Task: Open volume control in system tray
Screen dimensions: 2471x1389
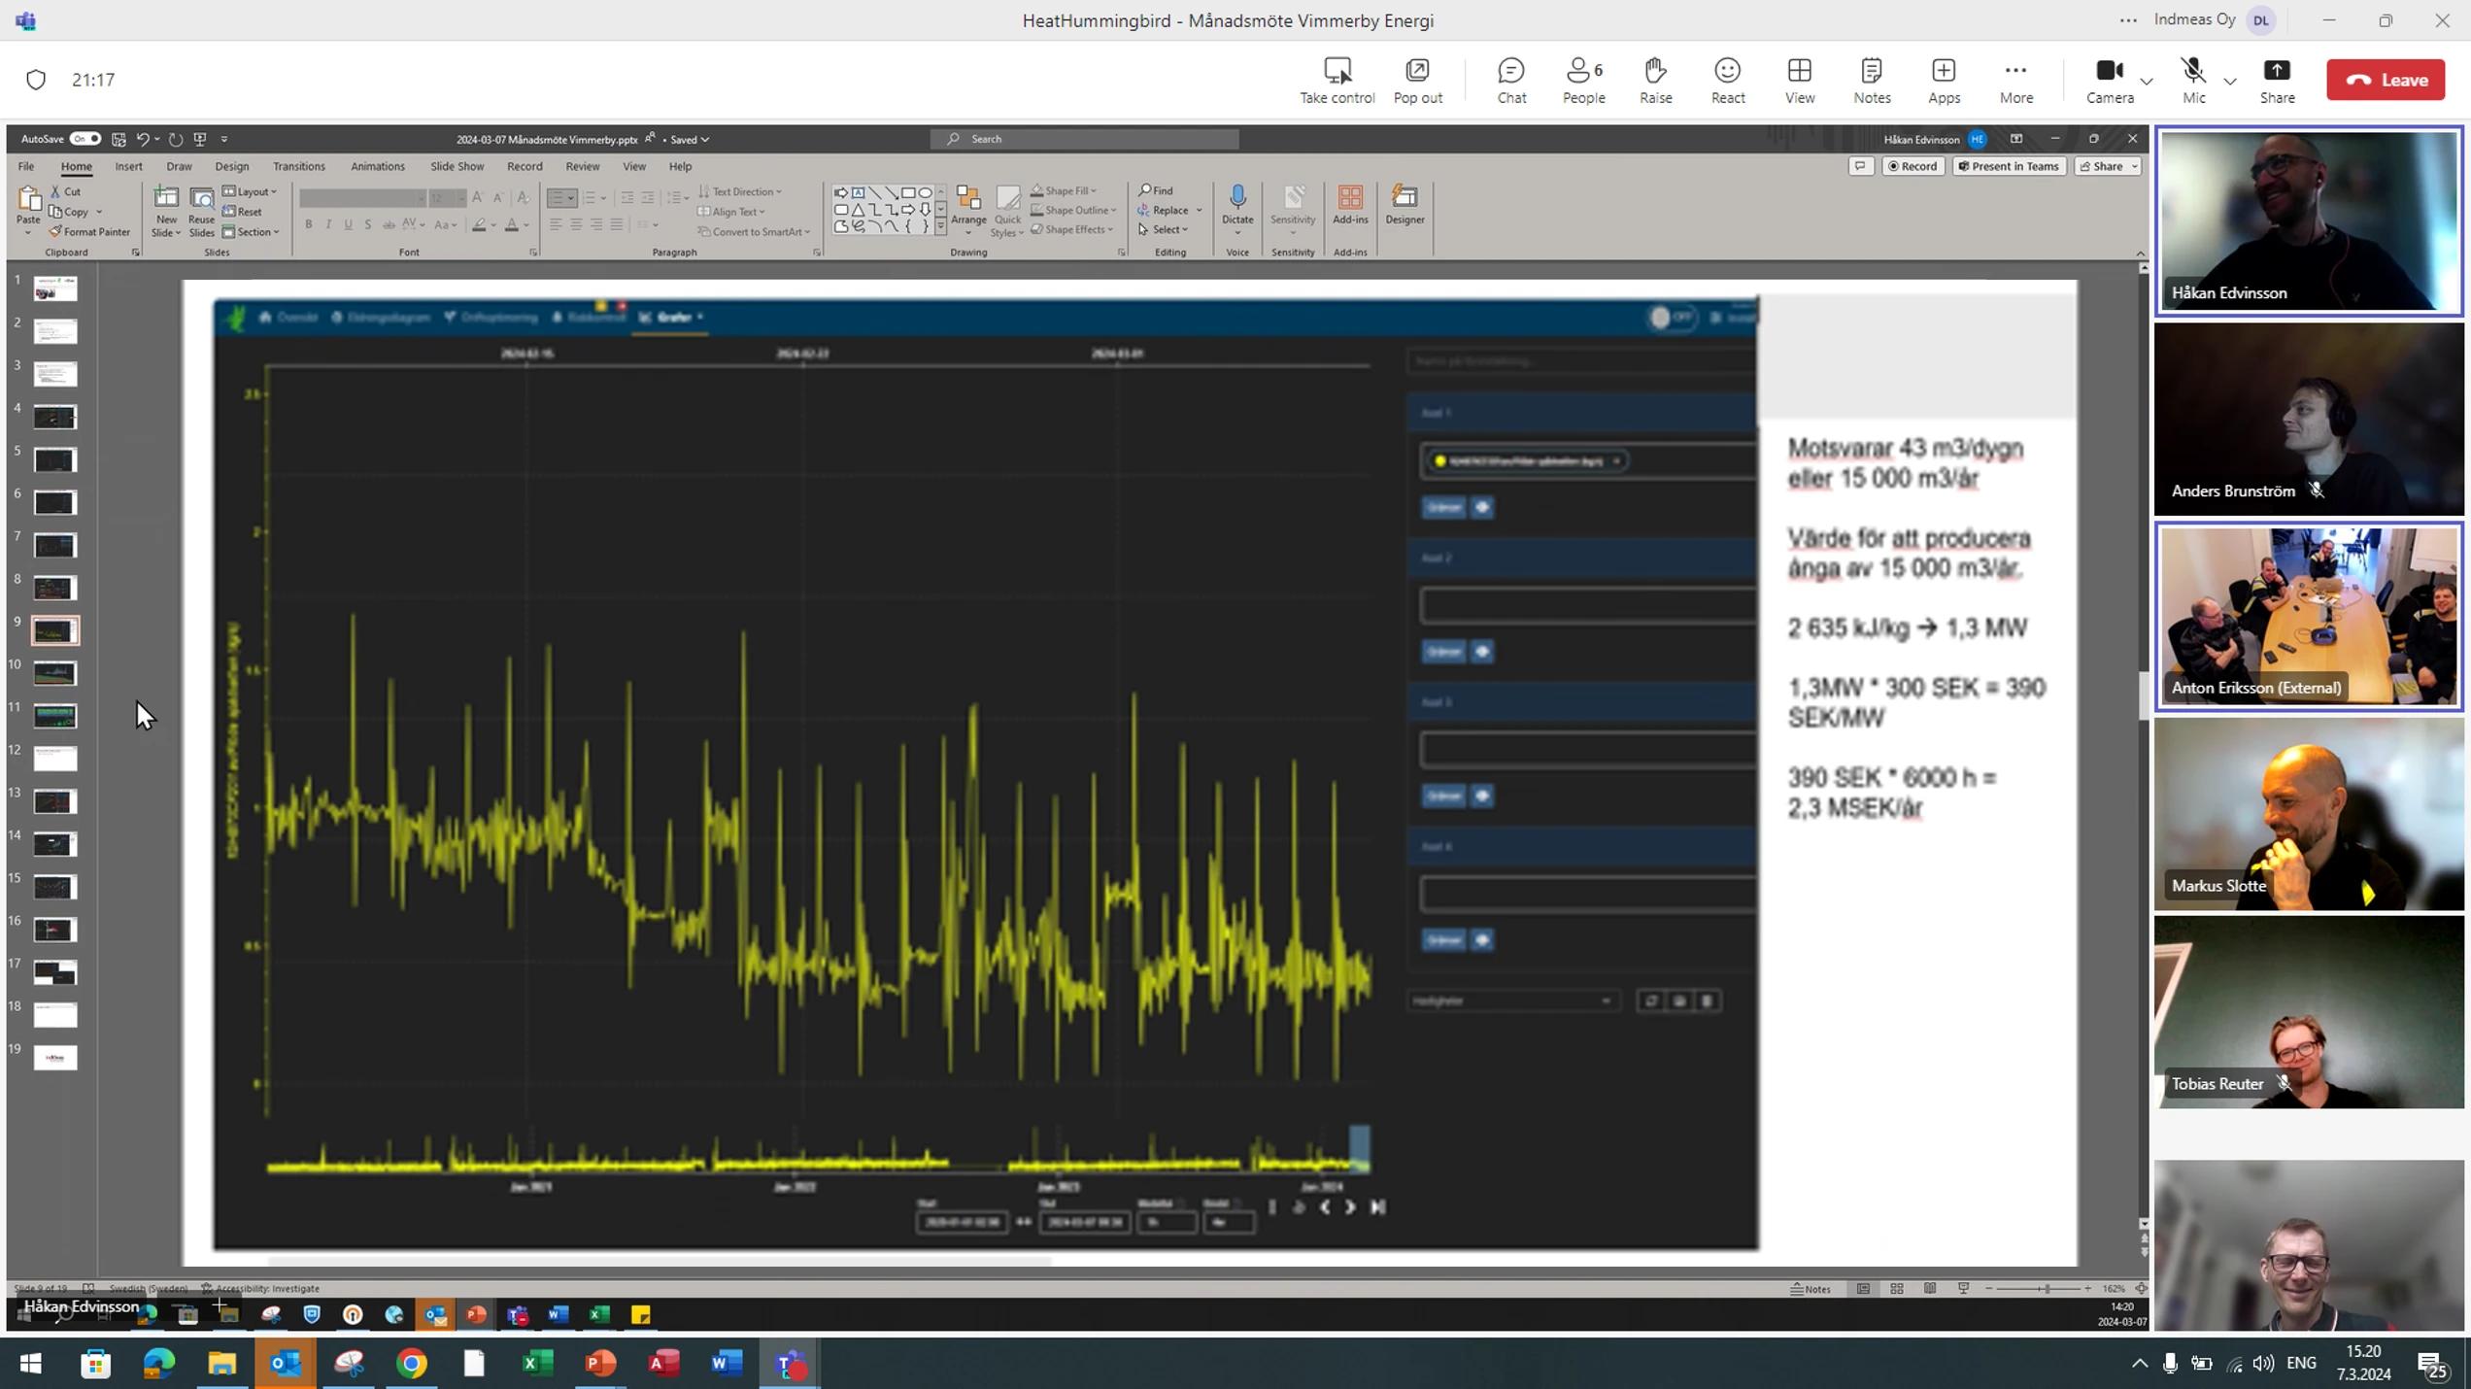Action: click(2262, 1364)
